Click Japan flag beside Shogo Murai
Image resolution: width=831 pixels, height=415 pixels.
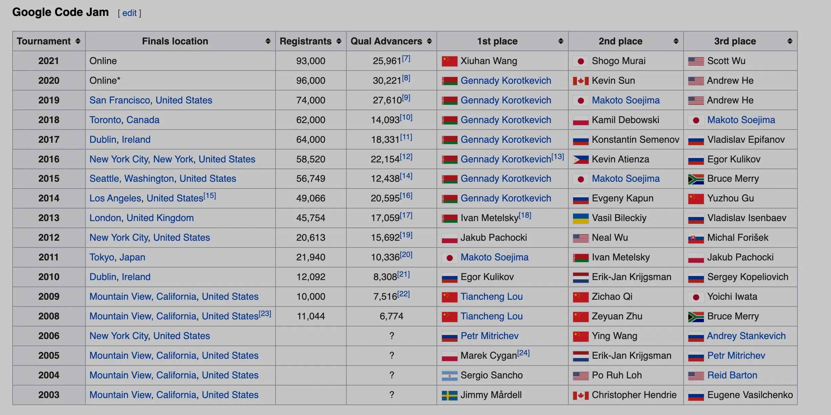(x=581, y=61)
